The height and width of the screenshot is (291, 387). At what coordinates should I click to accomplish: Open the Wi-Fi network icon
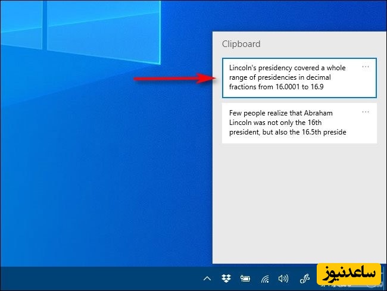click(x=264, y=278)
